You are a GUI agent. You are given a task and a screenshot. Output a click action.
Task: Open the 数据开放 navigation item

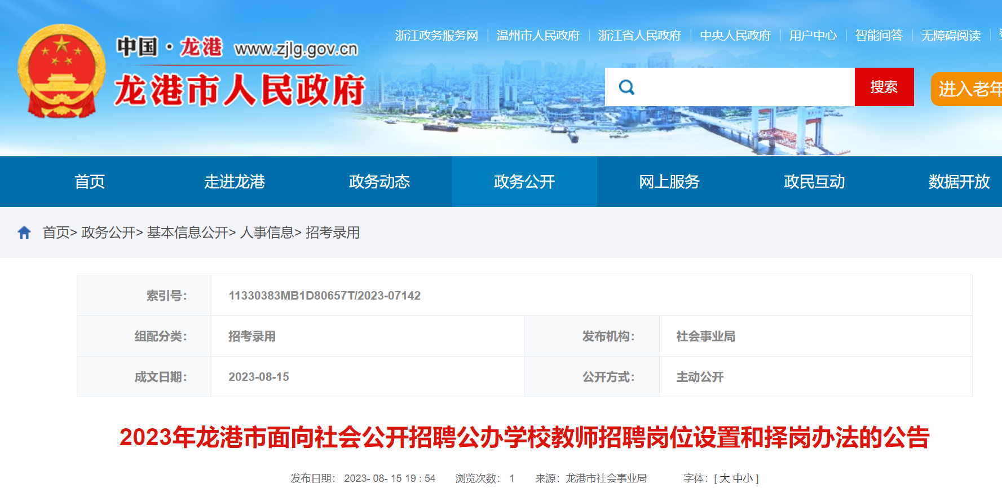pyautogui.click(x=959, y=182)
